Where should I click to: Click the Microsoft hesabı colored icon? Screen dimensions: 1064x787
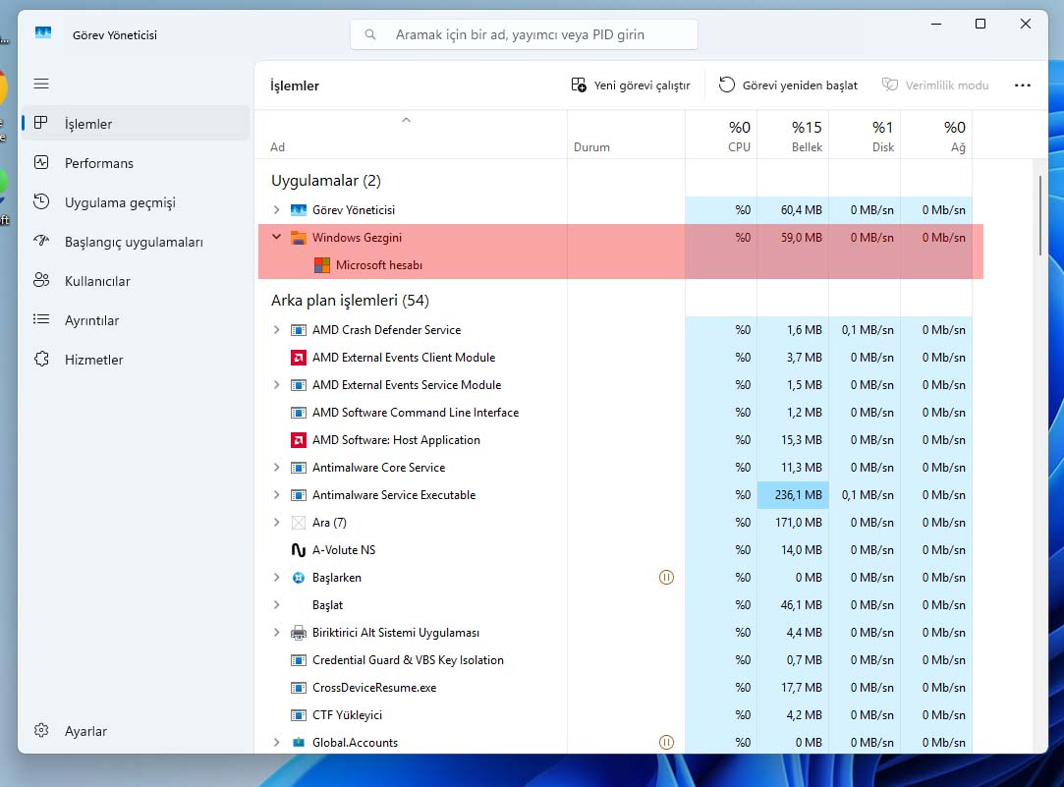pos(322,265)
